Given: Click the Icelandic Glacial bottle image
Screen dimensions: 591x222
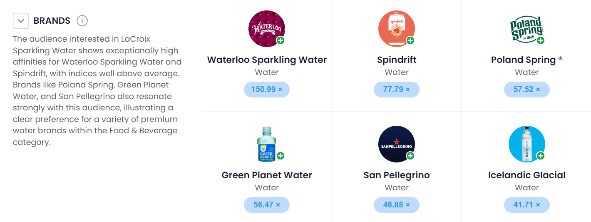Looking at the screenshot, I should 526,144.
